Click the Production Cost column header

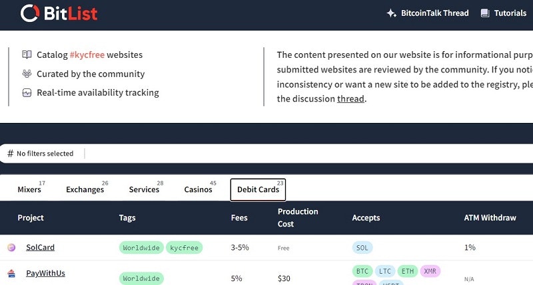[x=298, y=217]
